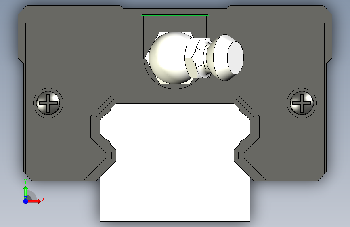Click the green highlighted top edge

click(x=175, y=15)
